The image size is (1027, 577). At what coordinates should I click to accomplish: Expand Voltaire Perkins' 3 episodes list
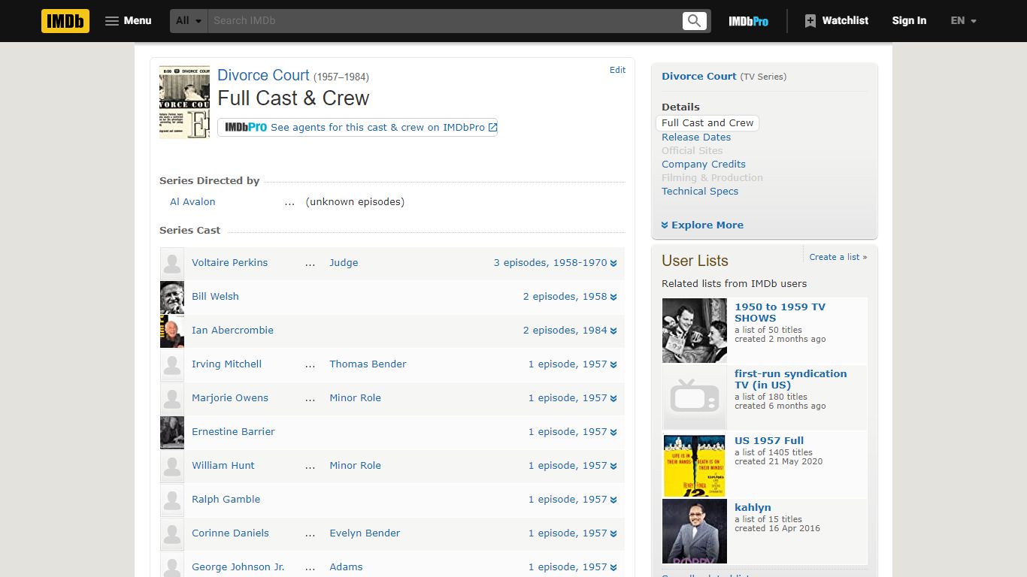555,263
